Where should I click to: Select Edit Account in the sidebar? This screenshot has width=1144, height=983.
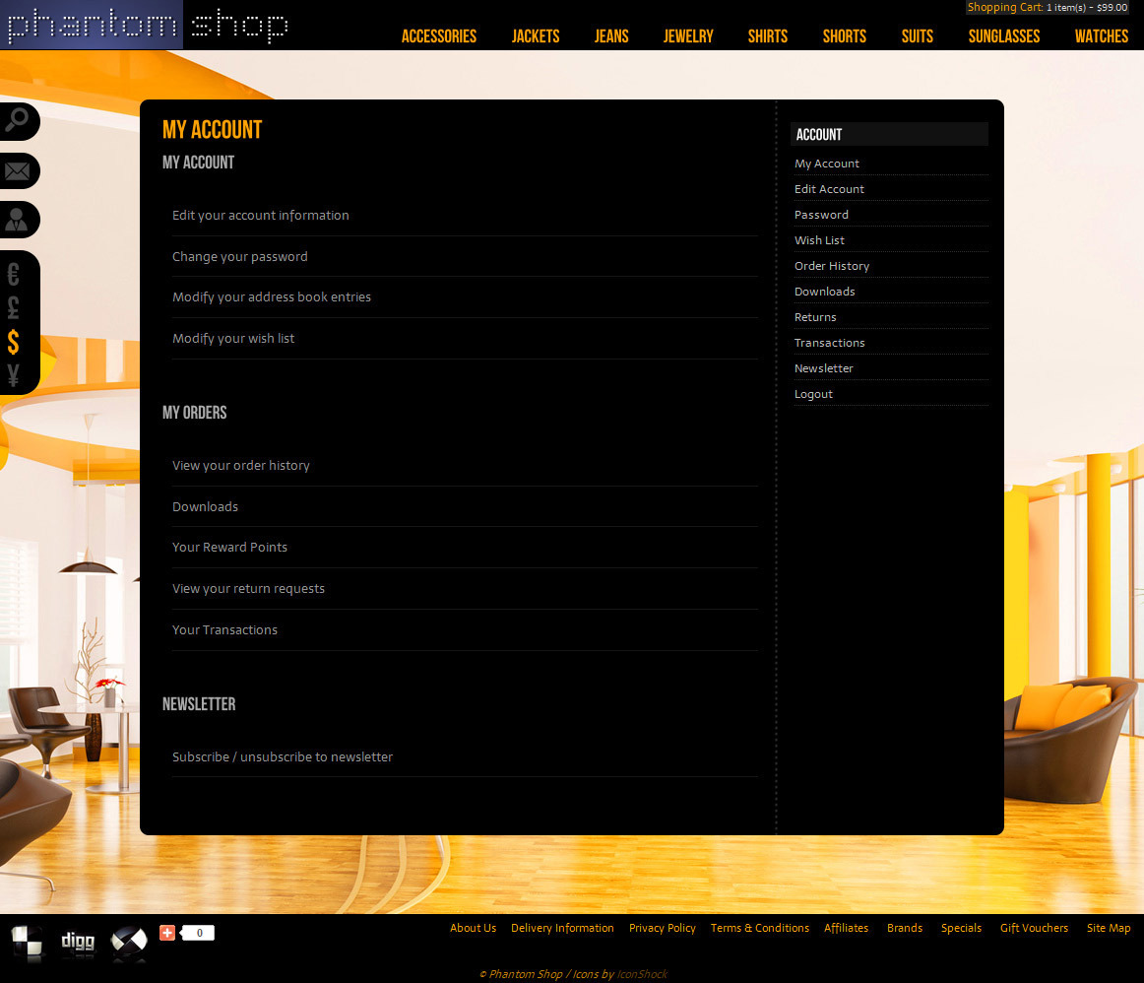(829, 189)
